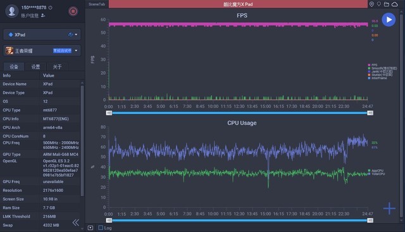Toggle the TotalCPU legend series
This screenshot has width=405, height=232.
coord(377,174)
